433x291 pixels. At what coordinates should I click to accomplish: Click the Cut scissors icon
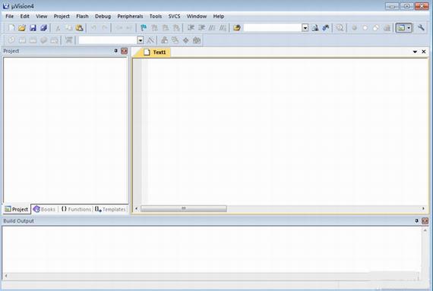tap(58, 28)
